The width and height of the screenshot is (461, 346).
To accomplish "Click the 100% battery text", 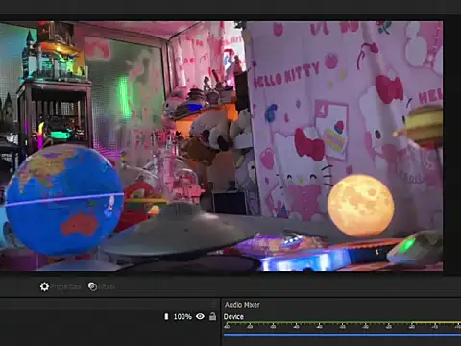I will click(182, 317).
